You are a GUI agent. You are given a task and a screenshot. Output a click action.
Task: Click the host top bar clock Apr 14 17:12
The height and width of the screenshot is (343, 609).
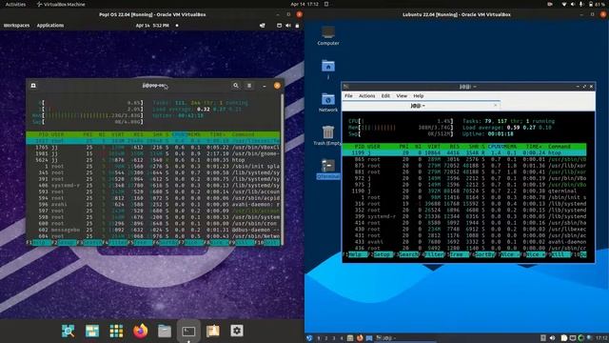(304, 4)
